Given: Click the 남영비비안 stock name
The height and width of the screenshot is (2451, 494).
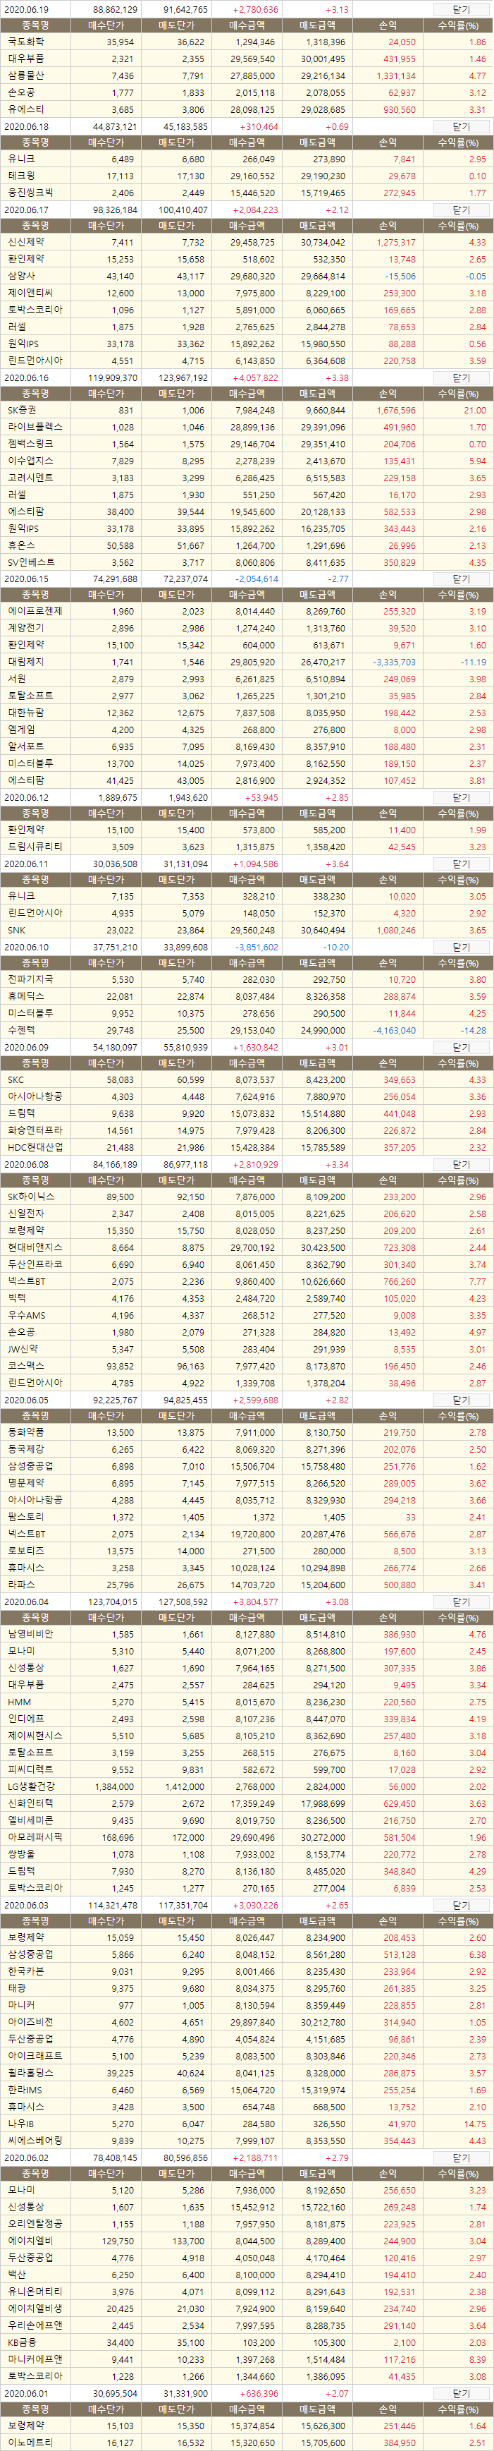Looking at the screenshot, I should pos(30,1635).
